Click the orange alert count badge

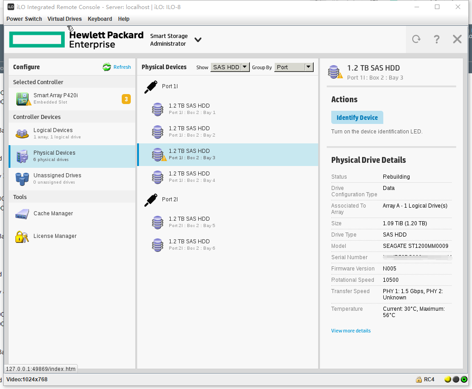tap(126, 99)
